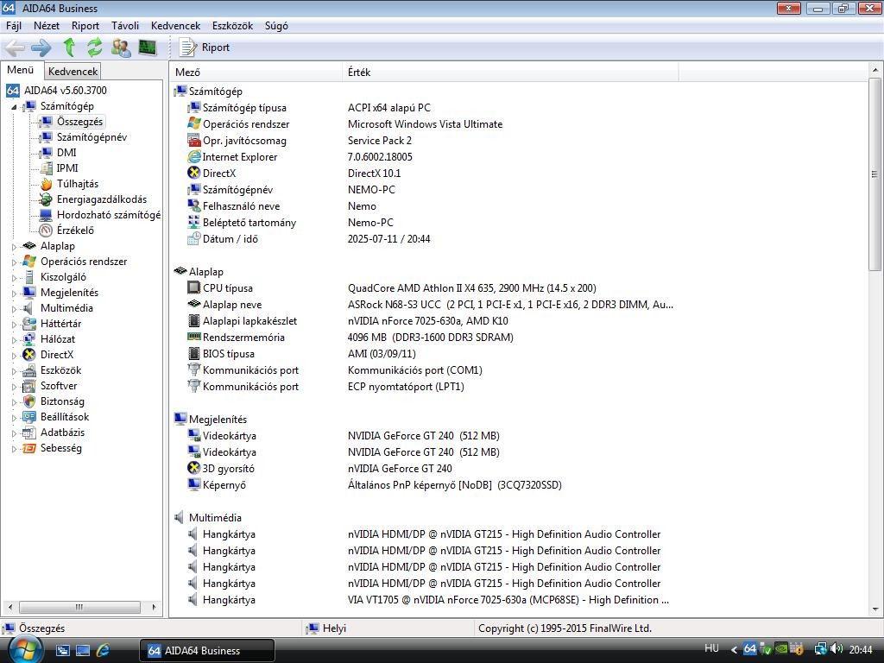
Task: Click the CPU típusa field row
Action: point(428,288)
